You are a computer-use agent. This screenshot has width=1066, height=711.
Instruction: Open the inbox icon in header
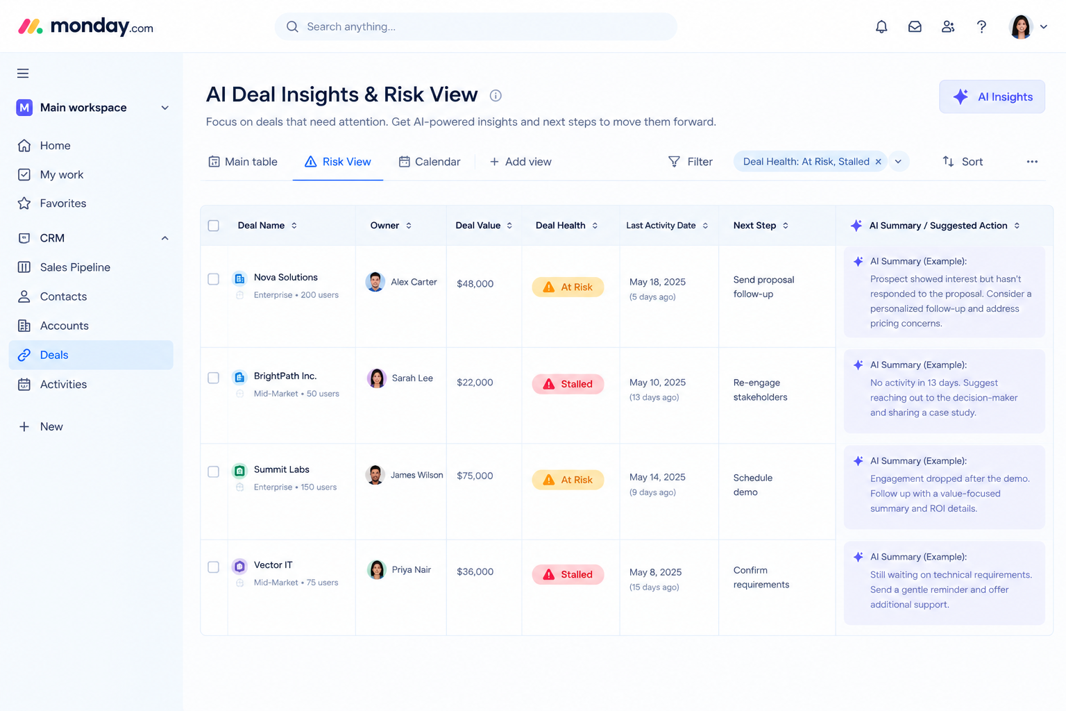tap(915, 27)
